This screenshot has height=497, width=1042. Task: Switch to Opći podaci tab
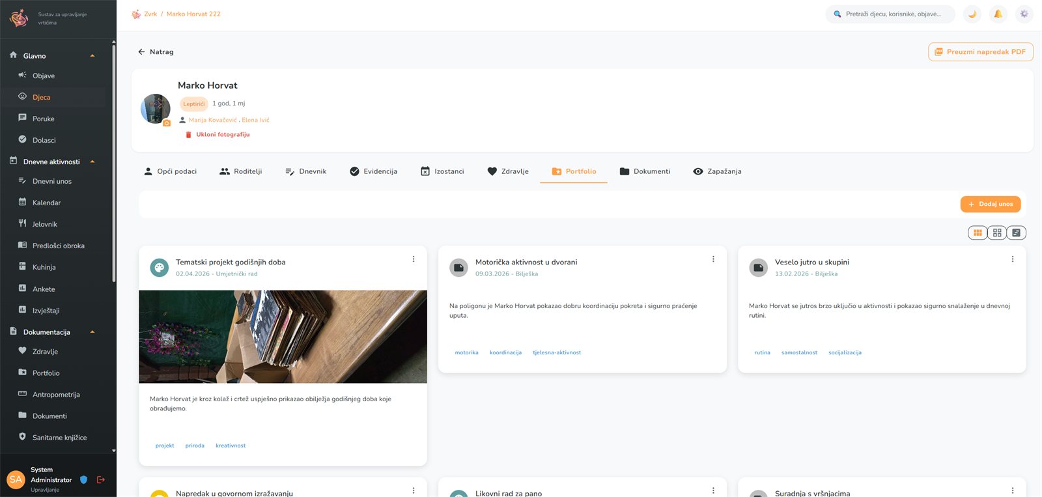pos(170,171)
